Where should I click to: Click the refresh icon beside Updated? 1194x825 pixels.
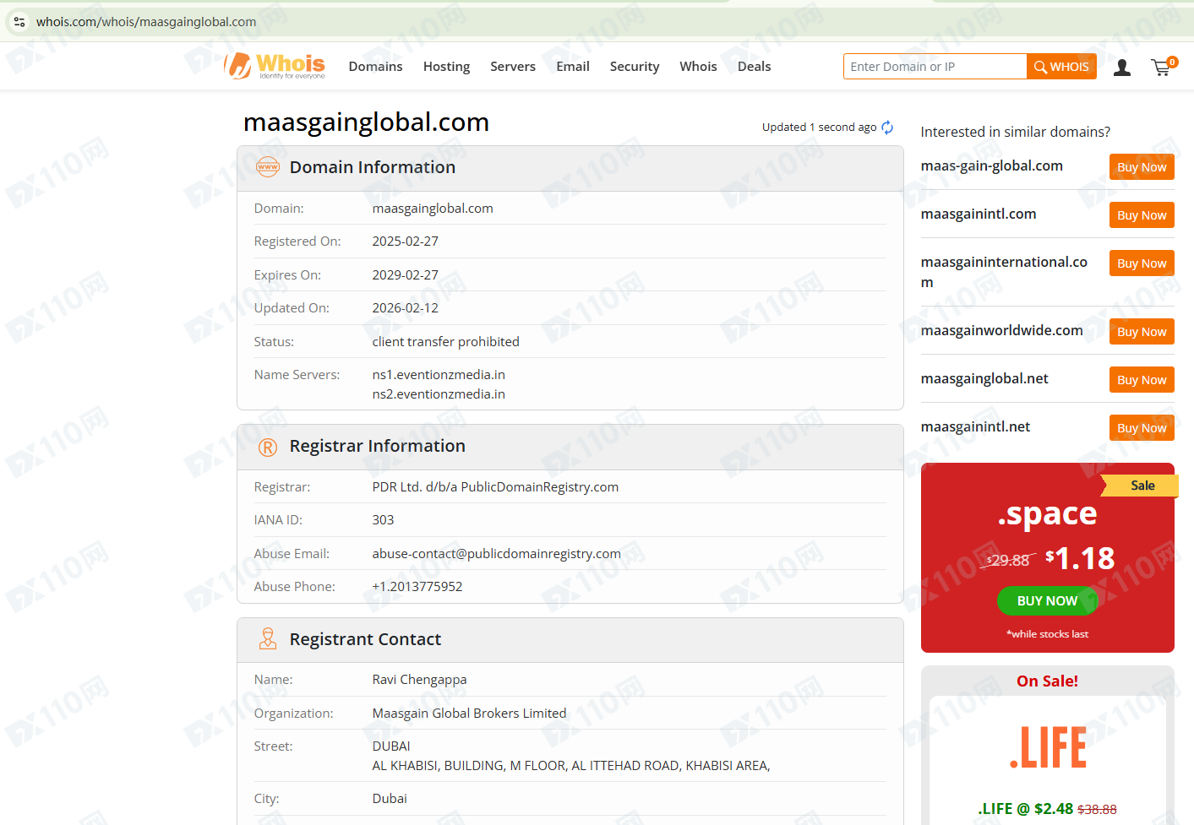[887, 128]
